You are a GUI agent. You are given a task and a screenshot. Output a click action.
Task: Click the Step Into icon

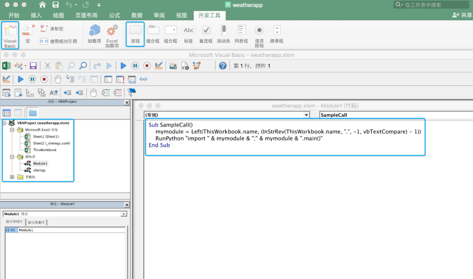click(x=70, y=79)
